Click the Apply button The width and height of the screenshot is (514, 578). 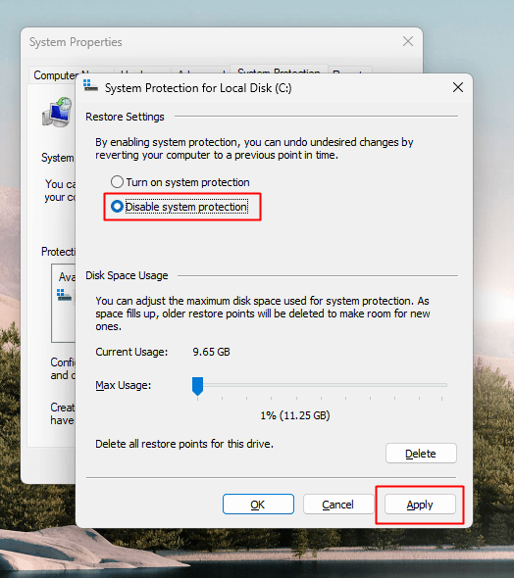coord(420,505)
